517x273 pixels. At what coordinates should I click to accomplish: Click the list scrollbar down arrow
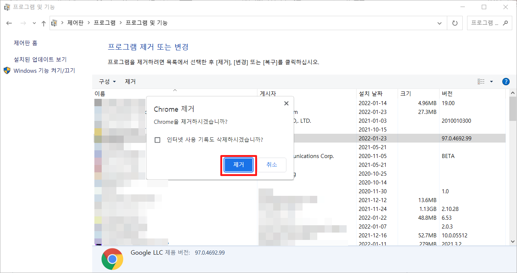point(513,241)
